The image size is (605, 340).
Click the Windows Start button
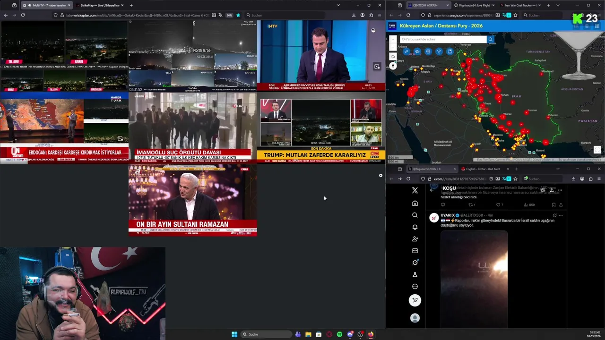pos(234,334)
